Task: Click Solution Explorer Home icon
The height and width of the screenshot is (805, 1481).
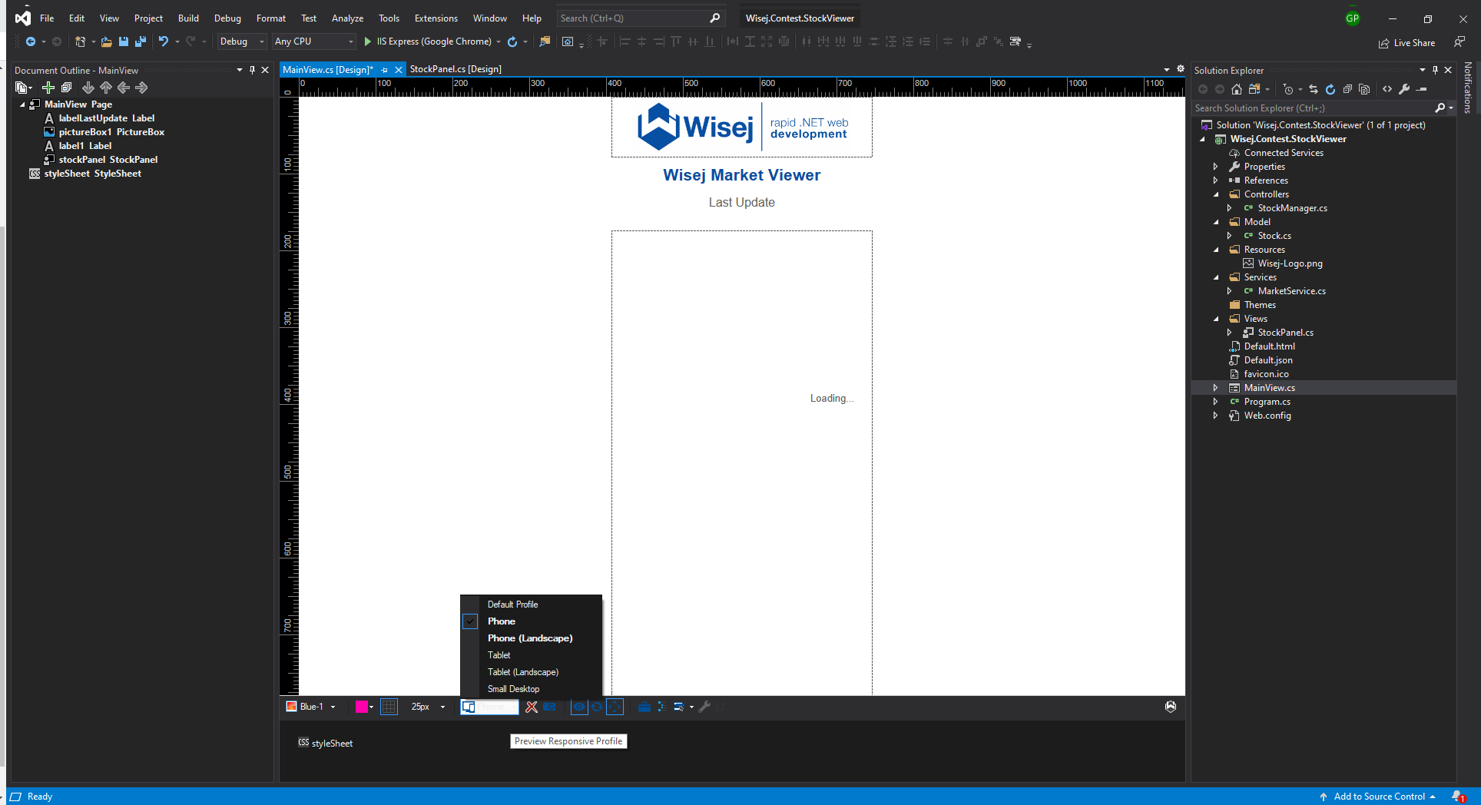Action: click(1237, 89)
